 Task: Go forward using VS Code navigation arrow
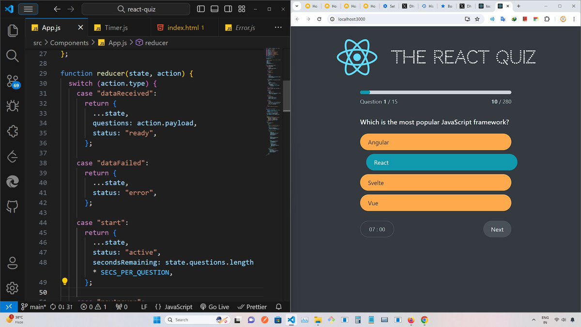click(71, 9)
